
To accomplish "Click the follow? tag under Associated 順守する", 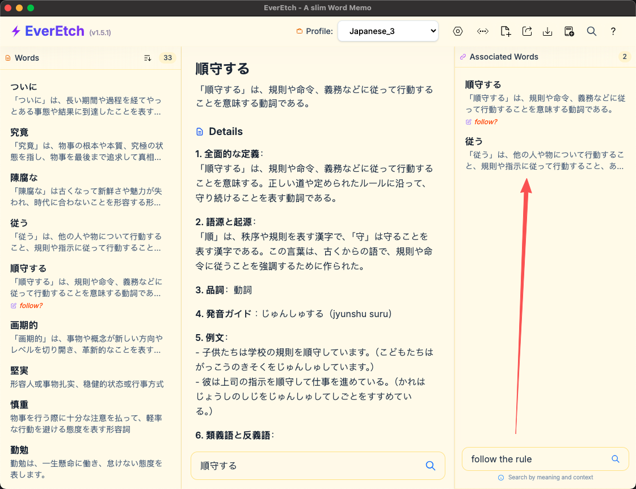I will [486, 122].
